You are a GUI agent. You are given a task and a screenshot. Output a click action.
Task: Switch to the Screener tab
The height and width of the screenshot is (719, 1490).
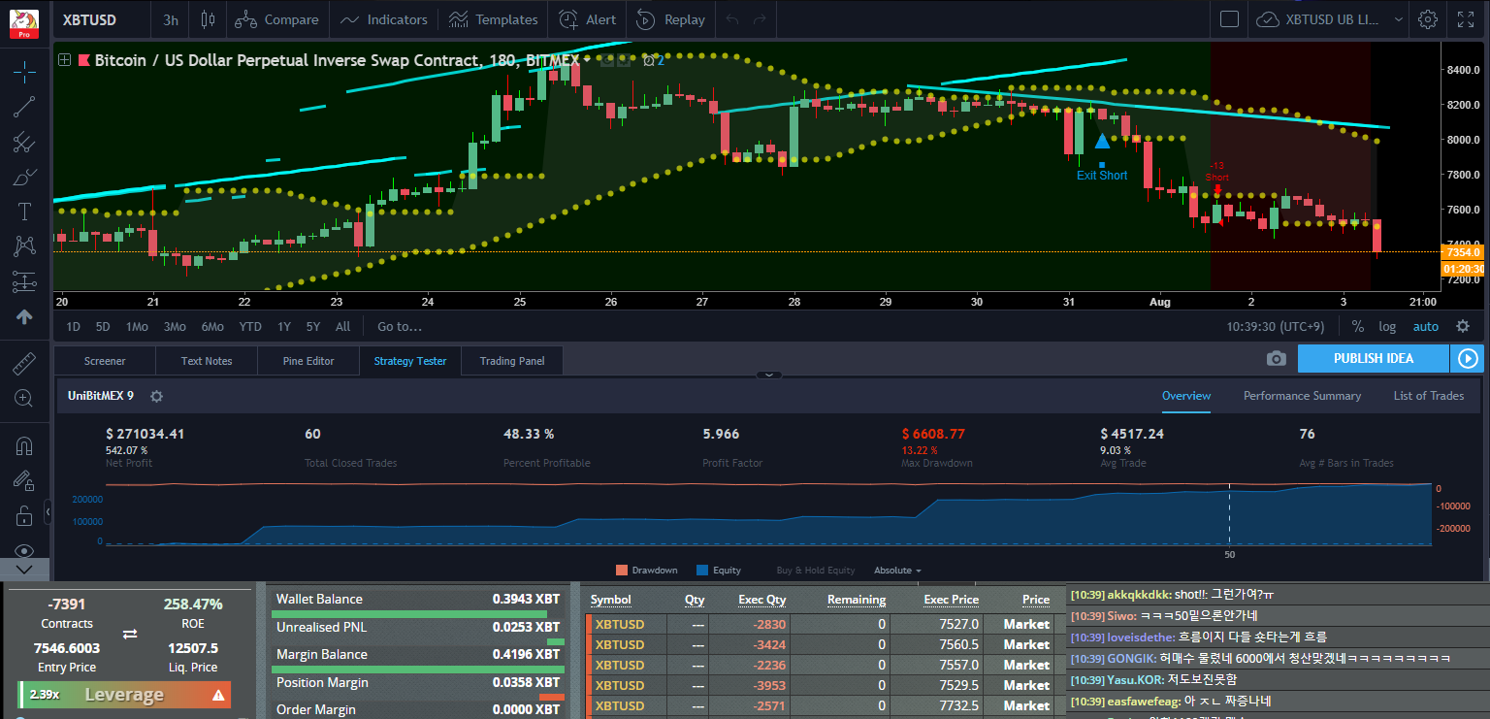105,361
